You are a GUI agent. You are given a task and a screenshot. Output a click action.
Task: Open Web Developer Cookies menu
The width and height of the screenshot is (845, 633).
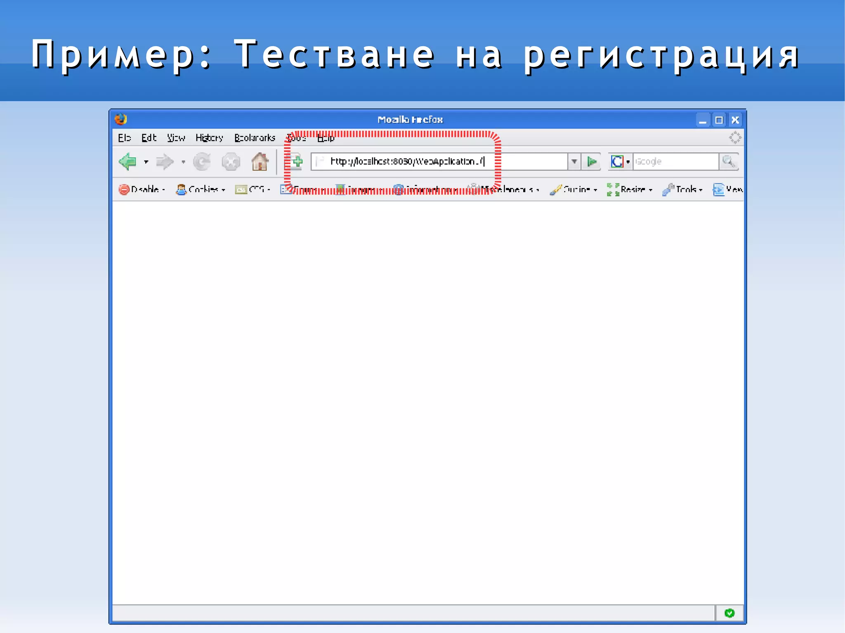coord(201,189)
